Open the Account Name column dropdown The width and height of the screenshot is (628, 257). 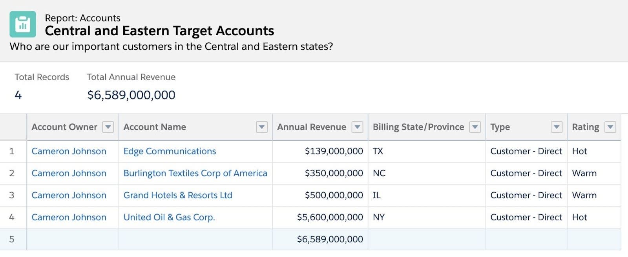pyautogui.click(x=261, y=127)
